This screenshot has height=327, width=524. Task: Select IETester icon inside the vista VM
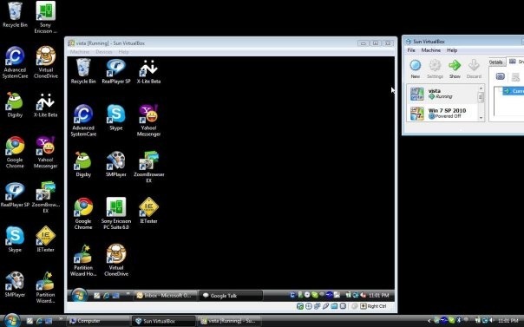point(148,211)
